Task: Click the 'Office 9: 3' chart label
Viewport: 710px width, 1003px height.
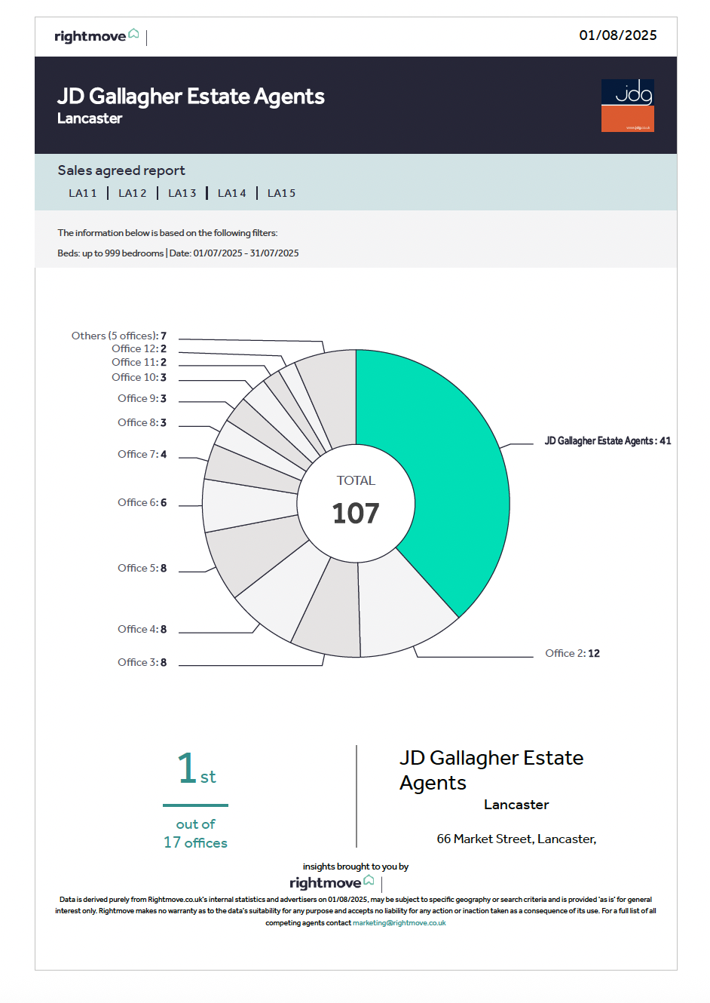Action: click(142, 398)
